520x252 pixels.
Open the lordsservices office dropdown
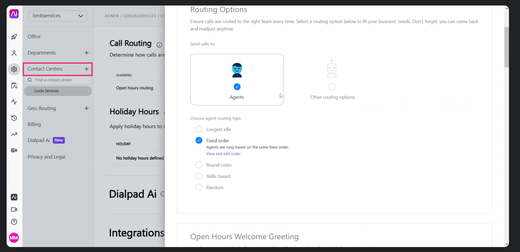pyautogui.click(x=58, y=16)
